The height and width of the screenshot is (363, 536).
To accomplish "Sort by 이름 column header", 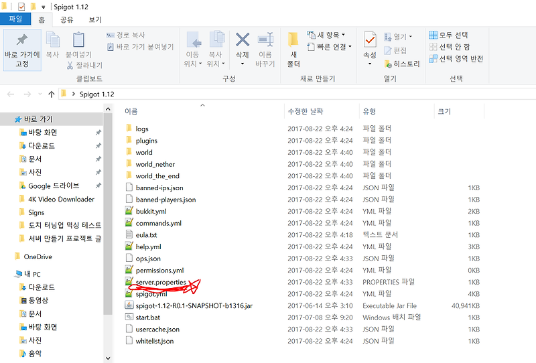I will coord(131,111).
